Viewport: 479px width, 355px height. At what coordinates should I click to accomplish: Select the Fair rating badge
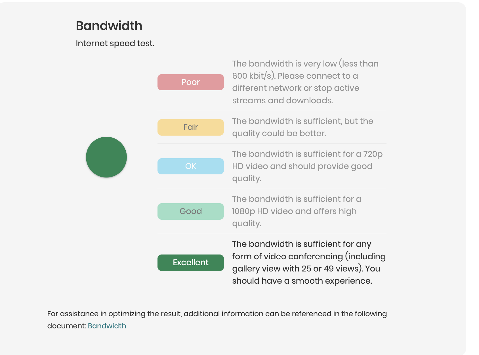point(191,127)
